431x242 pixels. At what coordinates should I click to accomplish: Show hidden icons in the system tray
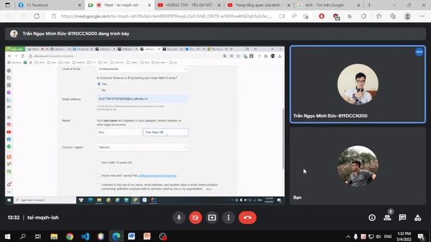(348, 237)
